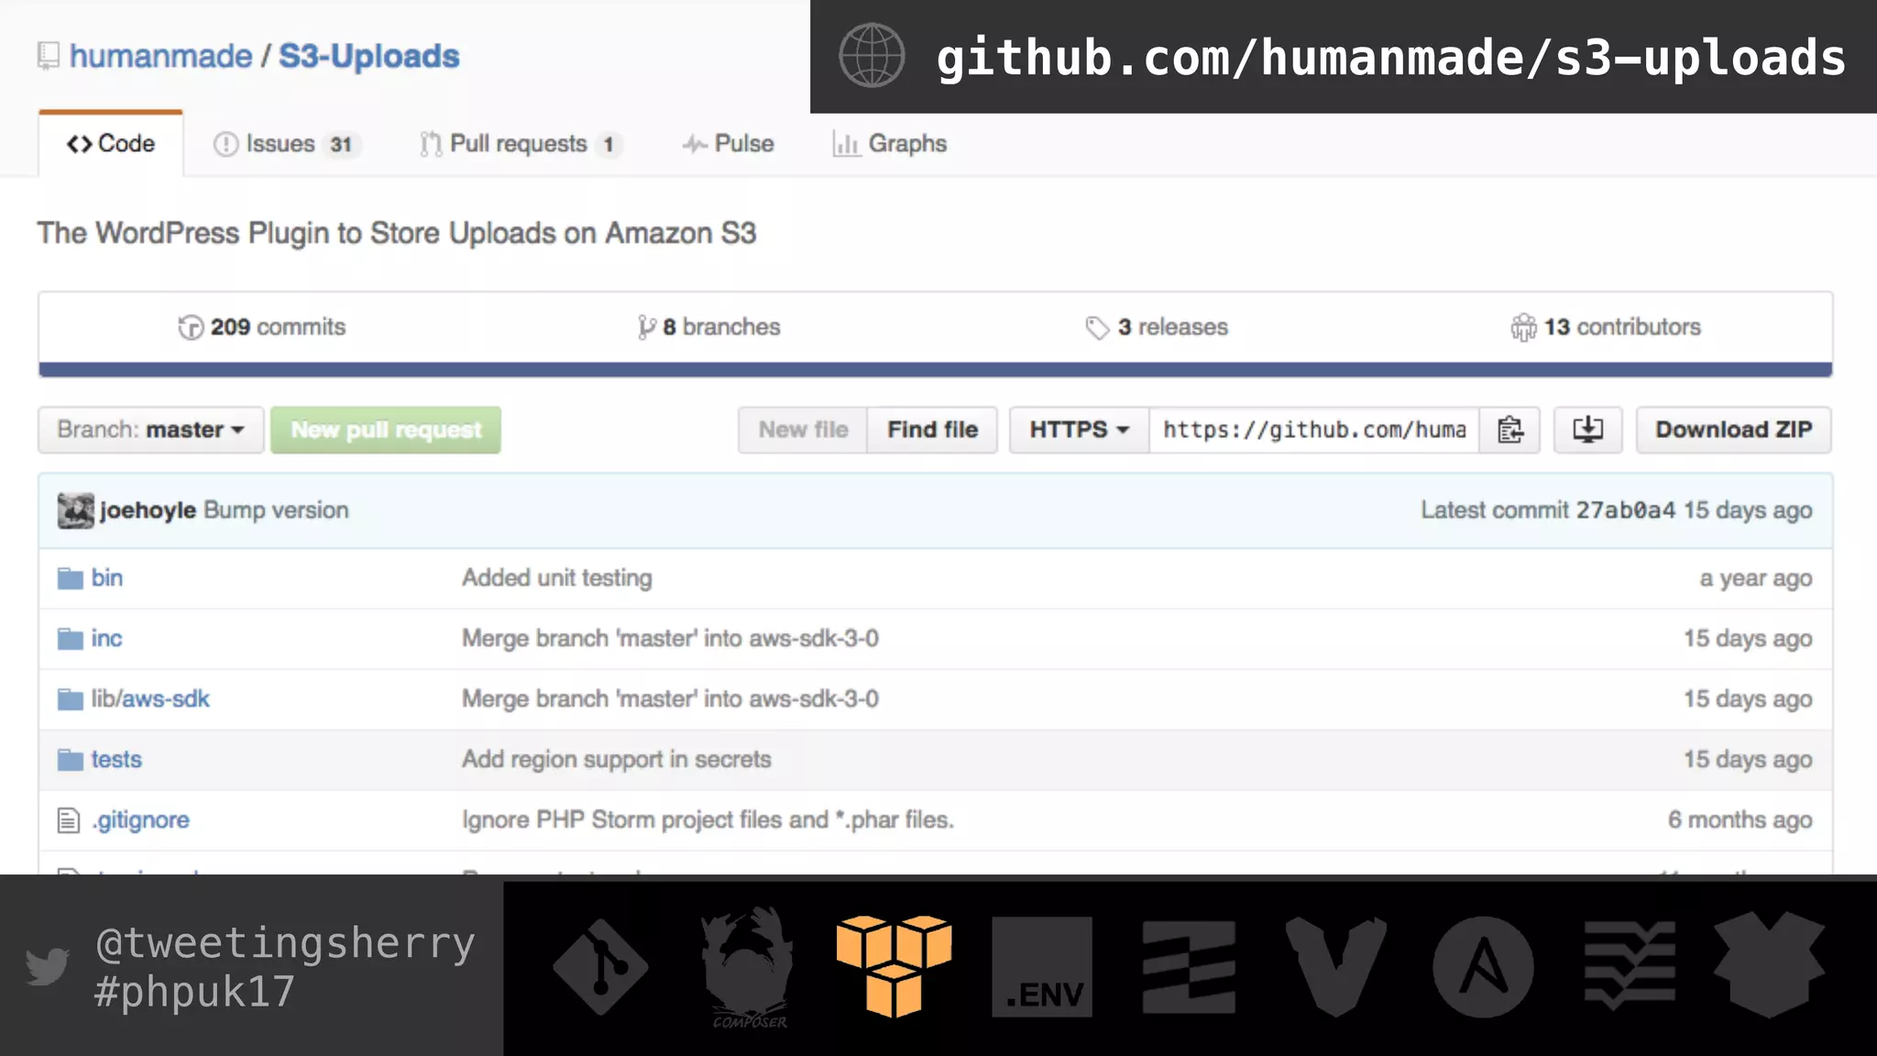This screenshot has height=1056, width=1877.
Task: Click the lib/aws-sdk folder icon
Action: tap(71, 699)
